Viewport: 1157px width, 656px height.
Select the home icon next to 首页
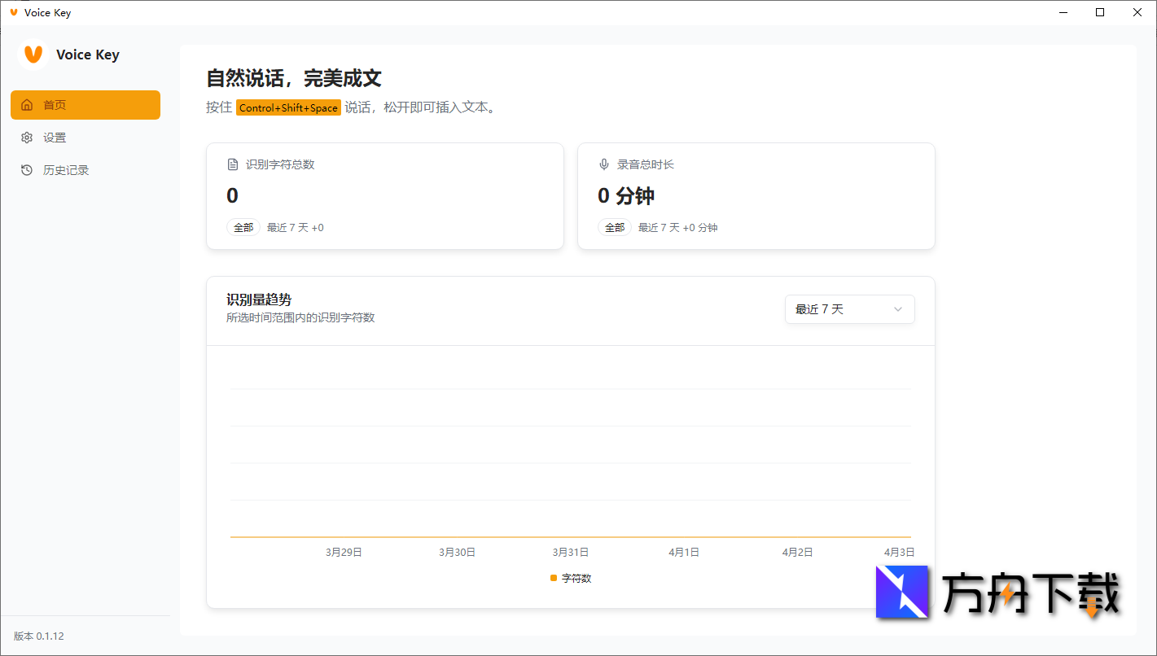tap(27, 104)
